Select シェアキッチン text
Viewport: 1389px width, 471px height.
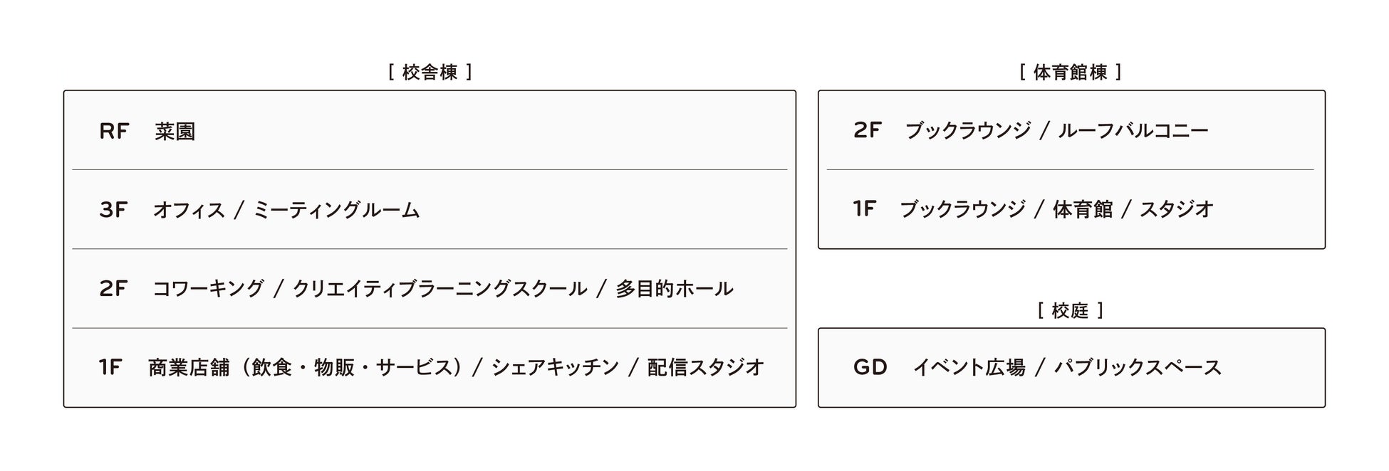[x=555, y=367]
